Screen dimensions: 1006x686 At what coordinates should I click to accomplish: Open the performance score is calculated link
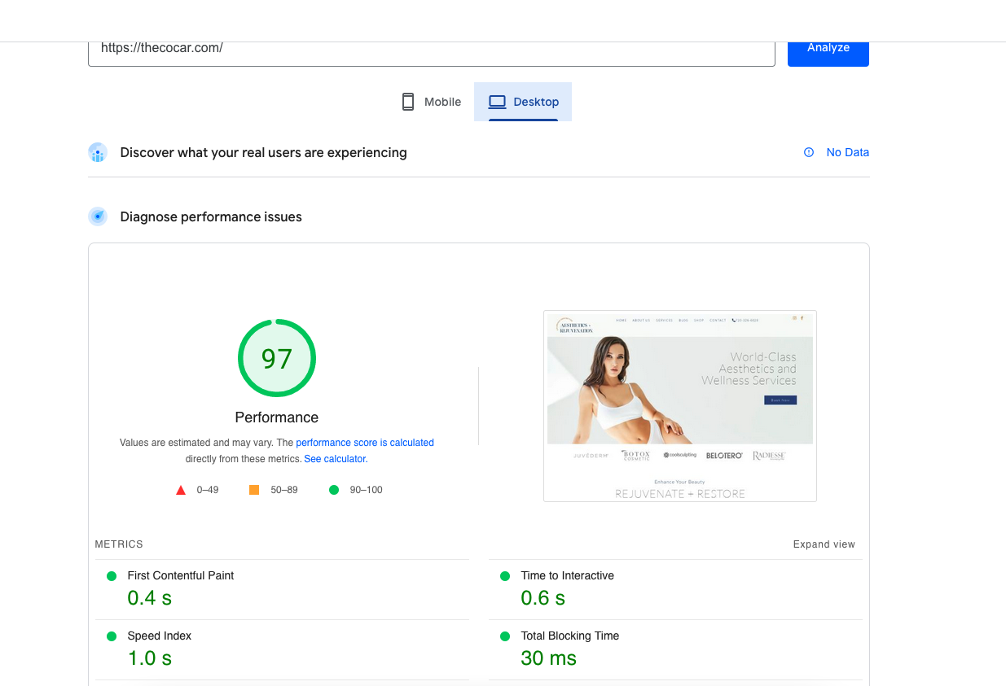[365, 443]
